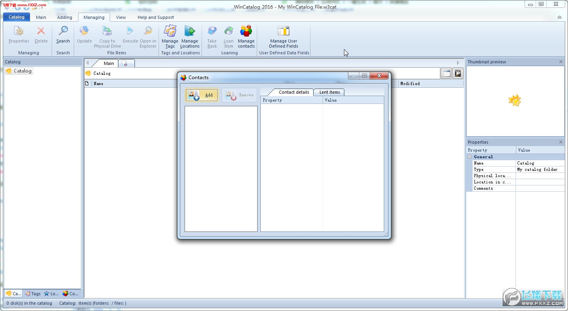Switch to the Contact details tab
Image resolution: width=568 pixels, height=311 pixels.
(294, 92)
